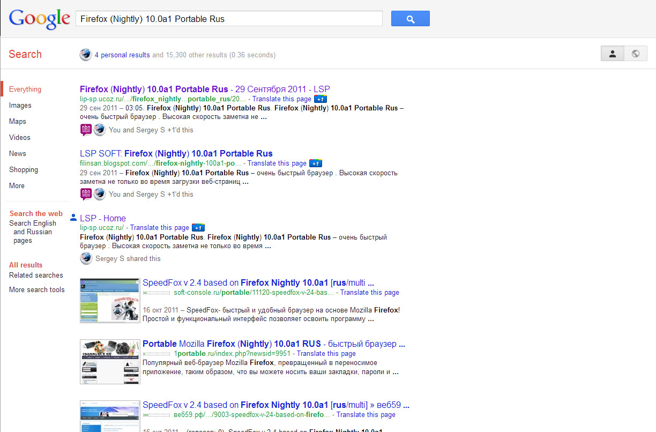Open the 4 personal results link

pyautogui.click(x=122, y=55)
